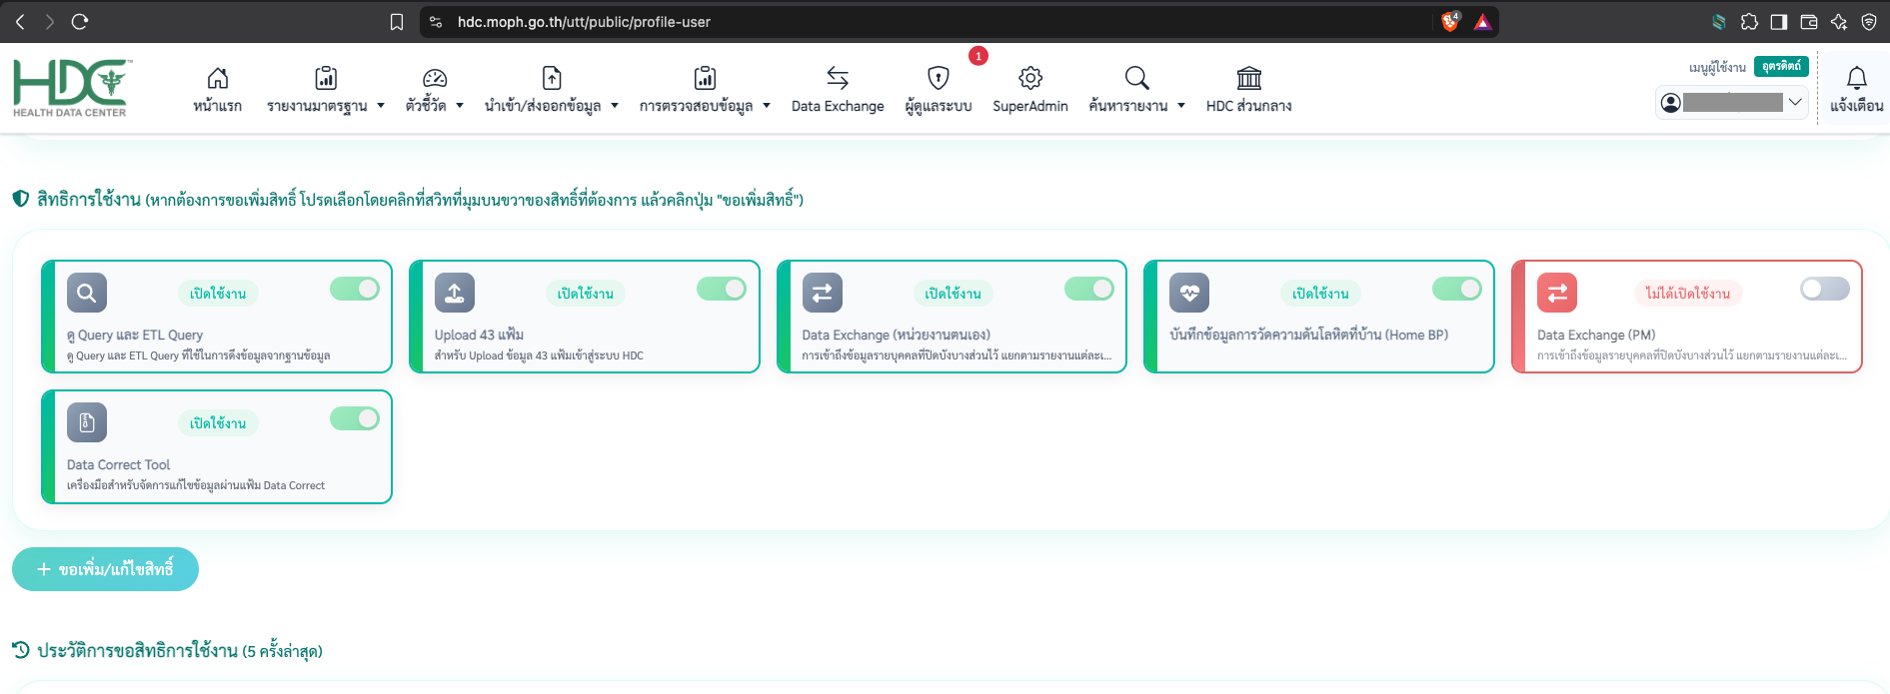Viewport: 1890px width, 694px height.
Task: Click the Upload 43 แฟ้ม card icon
Action: pos(454,293)
